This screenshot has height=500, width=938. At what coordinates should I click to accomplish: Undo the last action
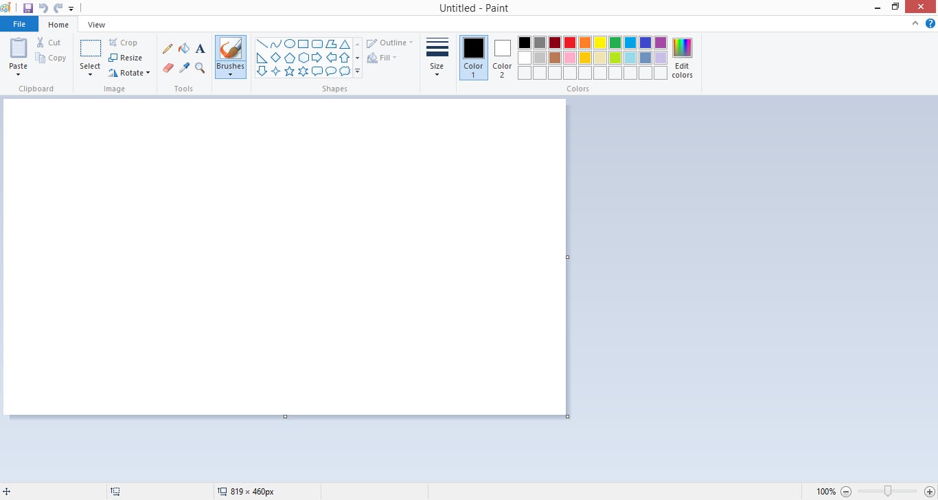click(x=43, y=8)
